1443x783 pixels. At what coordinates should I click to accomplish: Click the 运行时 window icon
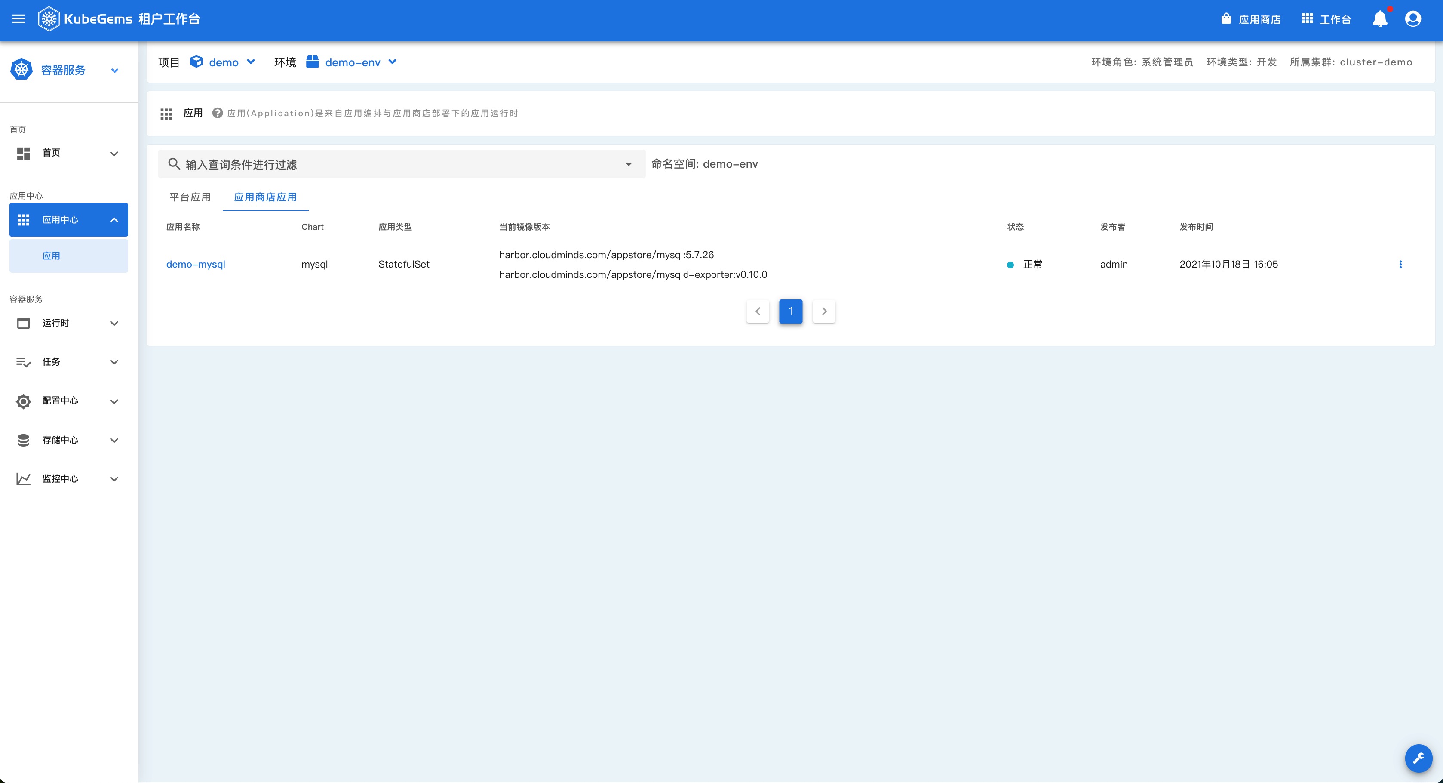pyautogui.click(x=24, y=324)
